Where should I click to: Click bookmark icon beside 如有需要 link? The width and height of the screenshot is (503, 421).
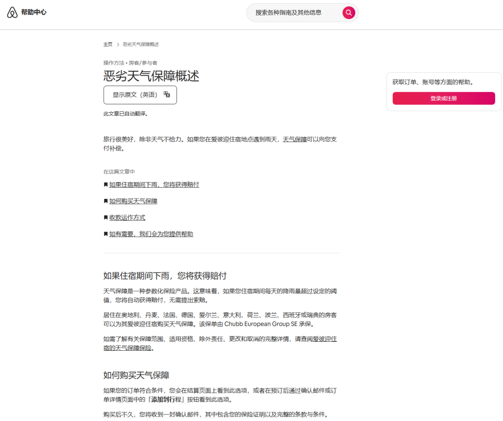tap(106, 234)
